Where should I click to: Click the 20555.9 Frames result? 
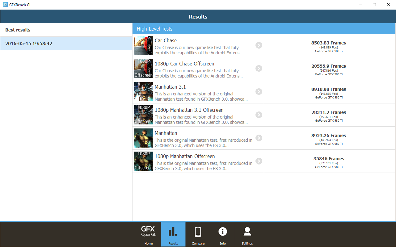(329, 66)
